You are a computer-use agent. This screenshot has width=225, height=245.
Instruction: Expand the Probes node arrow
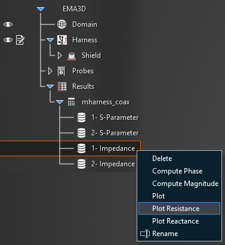pyautogui.click(x=50, y=71)
